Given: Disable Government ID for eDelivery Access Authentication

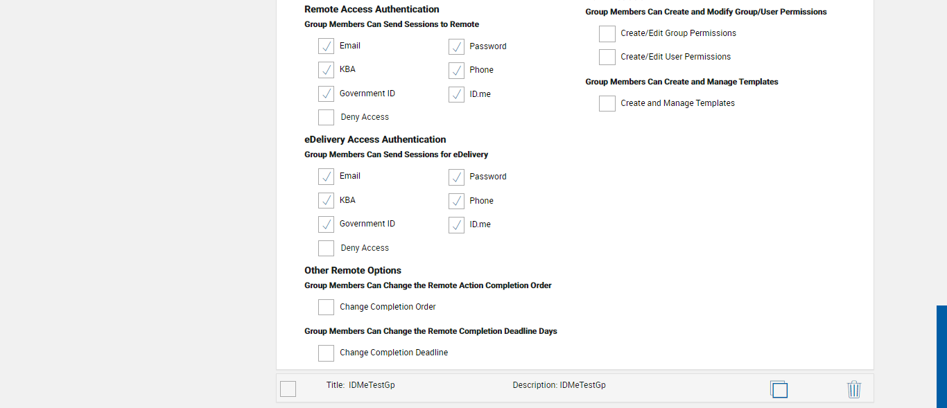Looking at the screenshot, I should (326, 224).
